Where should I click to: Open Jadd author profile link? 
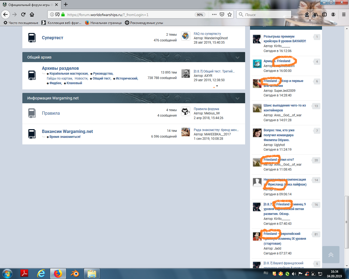coord(278,248)
